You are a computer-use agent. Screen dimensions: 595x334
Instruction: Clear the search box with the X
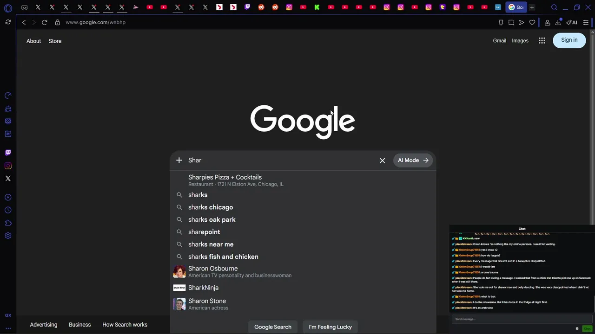[382, 161]
